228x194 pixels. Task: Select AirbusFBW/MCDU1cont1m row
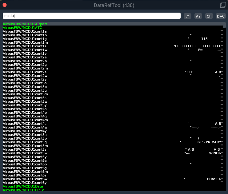(113, 42)
